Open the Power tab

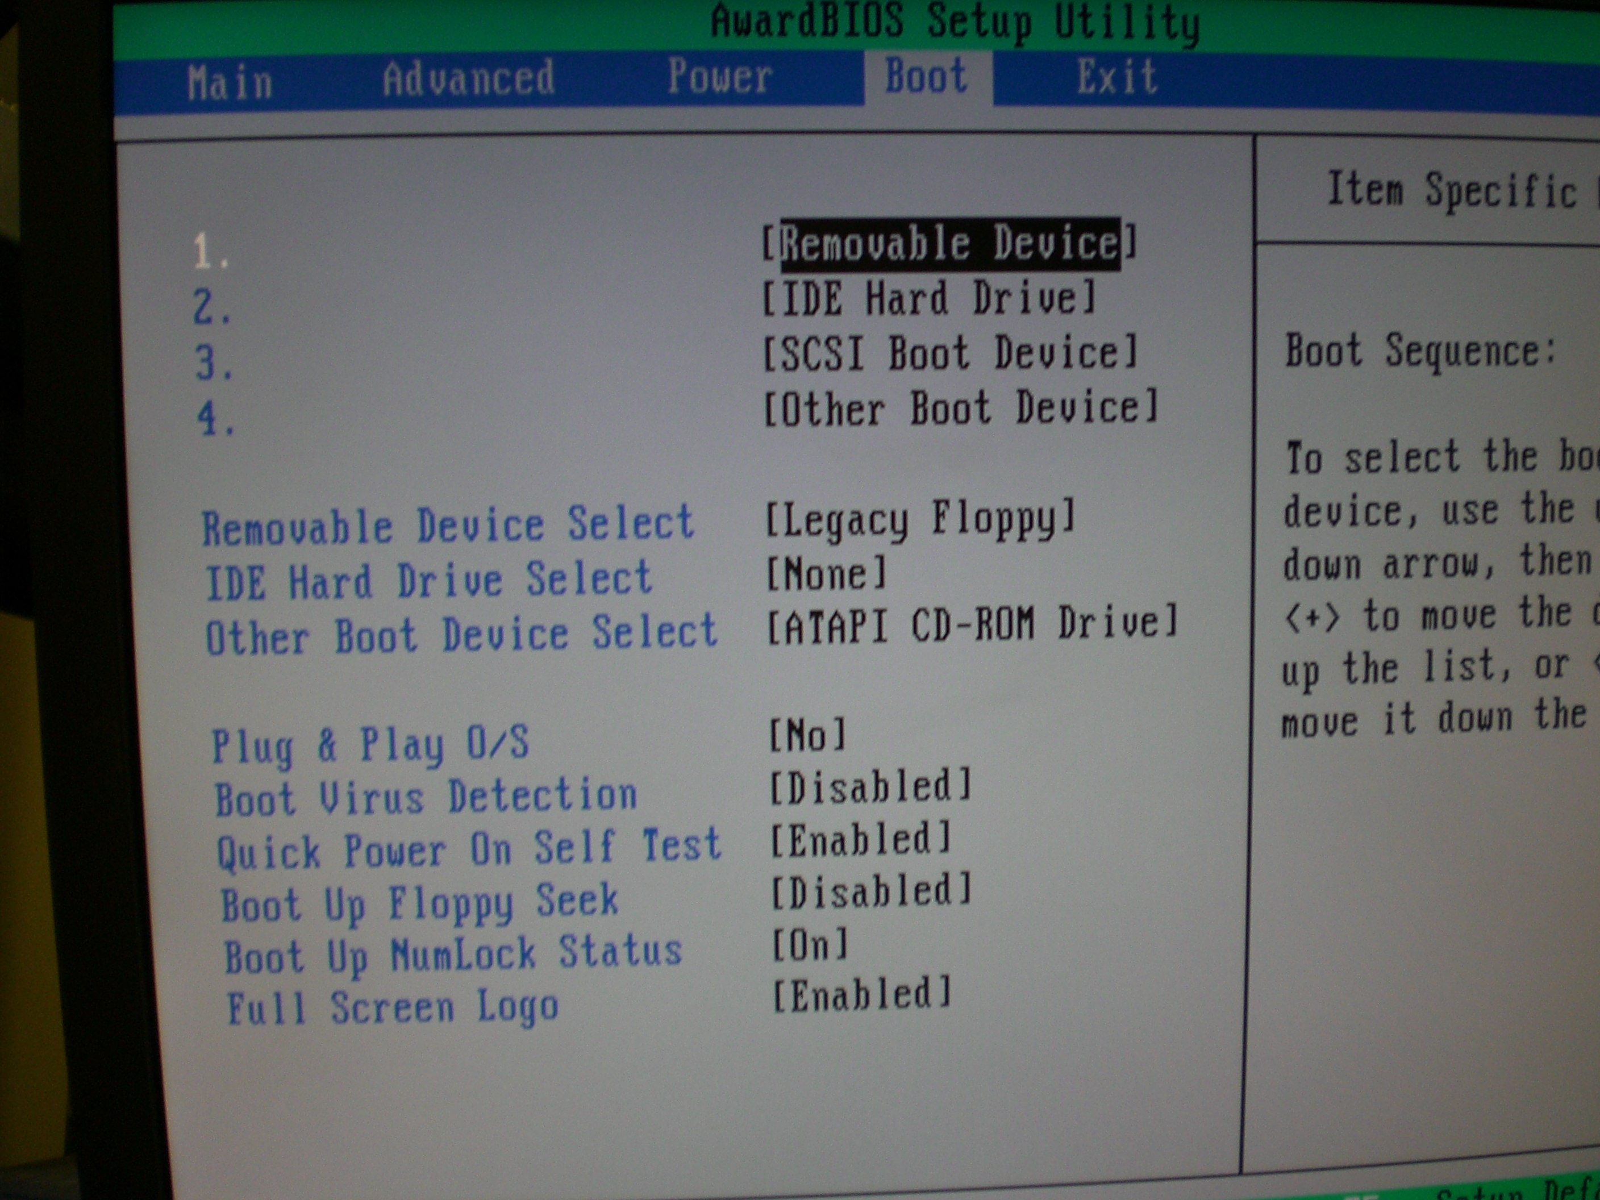coord(720,75)
